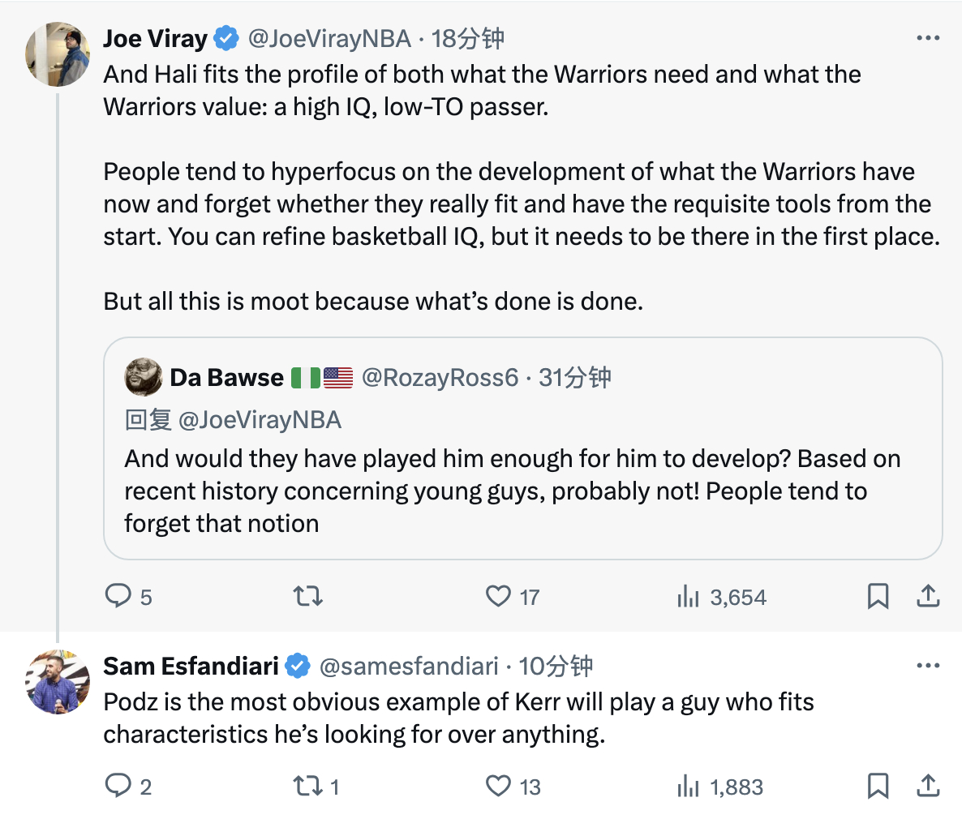This screenshot has width=962, height=819.
Task: Open Joe Viray's profile picture
Action: click(x=58, y=54)
